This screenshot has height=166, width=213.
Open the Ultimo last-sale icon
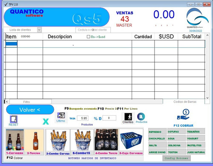coord(61,116)
